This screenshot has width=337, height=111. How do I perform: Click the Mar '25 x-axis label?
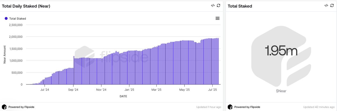[156, 90]
